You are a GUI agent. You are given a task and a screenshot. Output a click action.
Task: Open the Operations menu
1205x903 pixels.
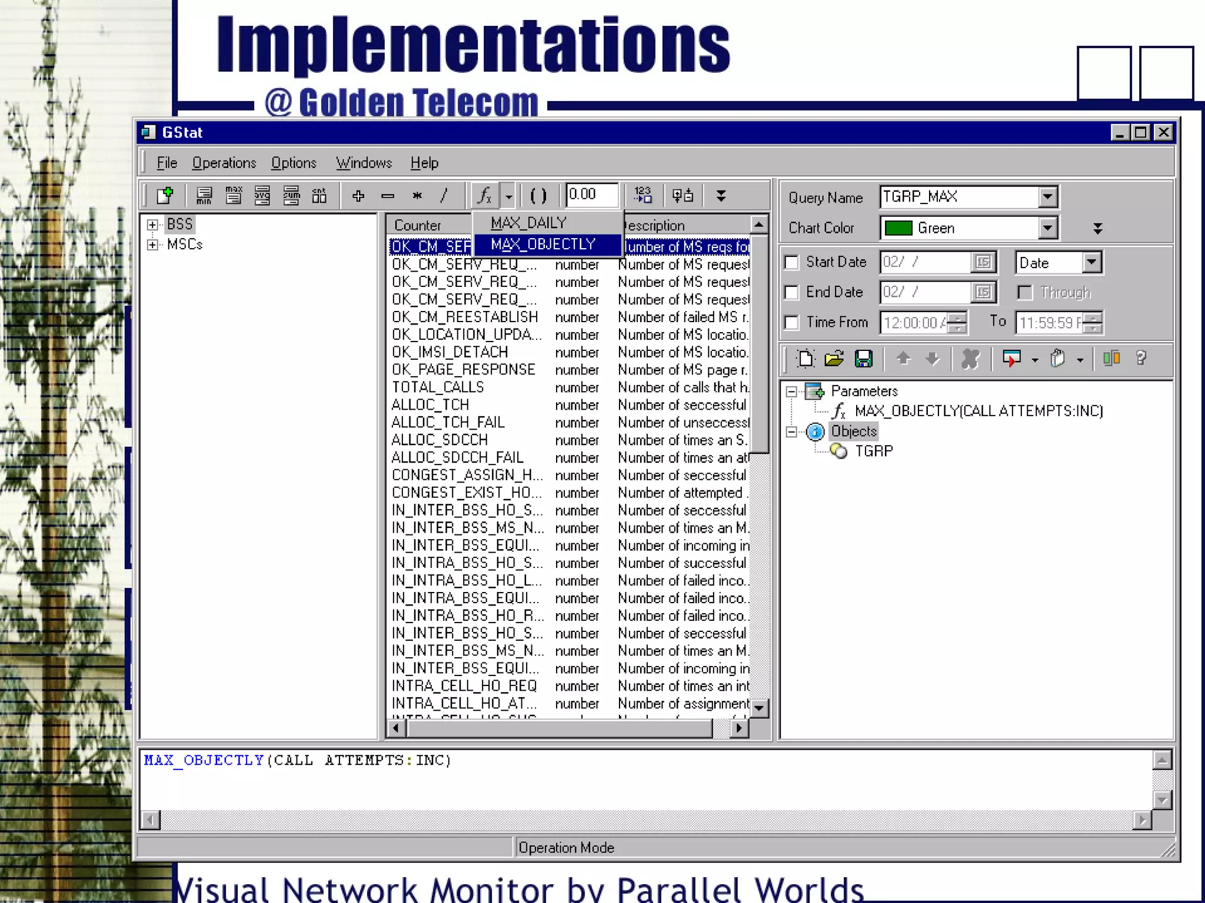point(224,163)
